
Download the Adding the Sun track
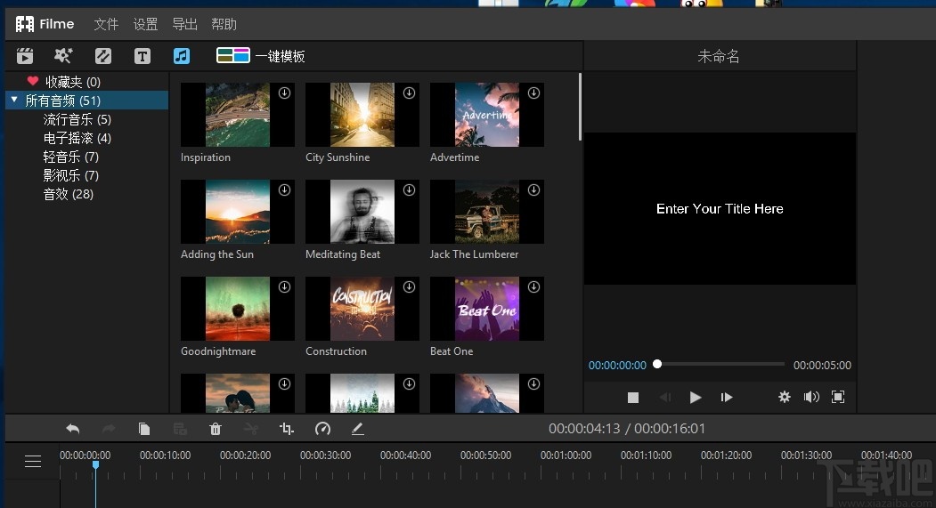284,189
